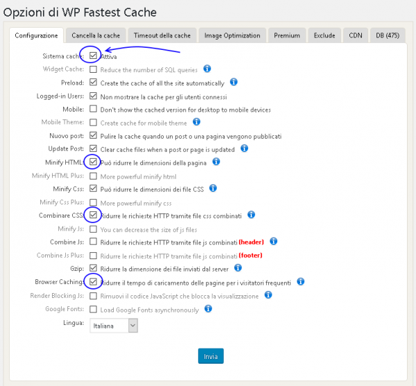Viewport: 416px width, 386px height.
Task: Check the Mobile Theme checkbox
Action: point(93,122)
